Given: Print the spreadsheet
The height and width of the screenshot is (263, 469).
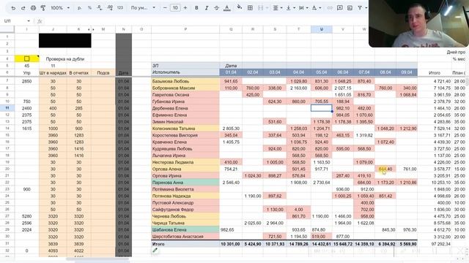Looking at the screenshot, I should 33,8.
